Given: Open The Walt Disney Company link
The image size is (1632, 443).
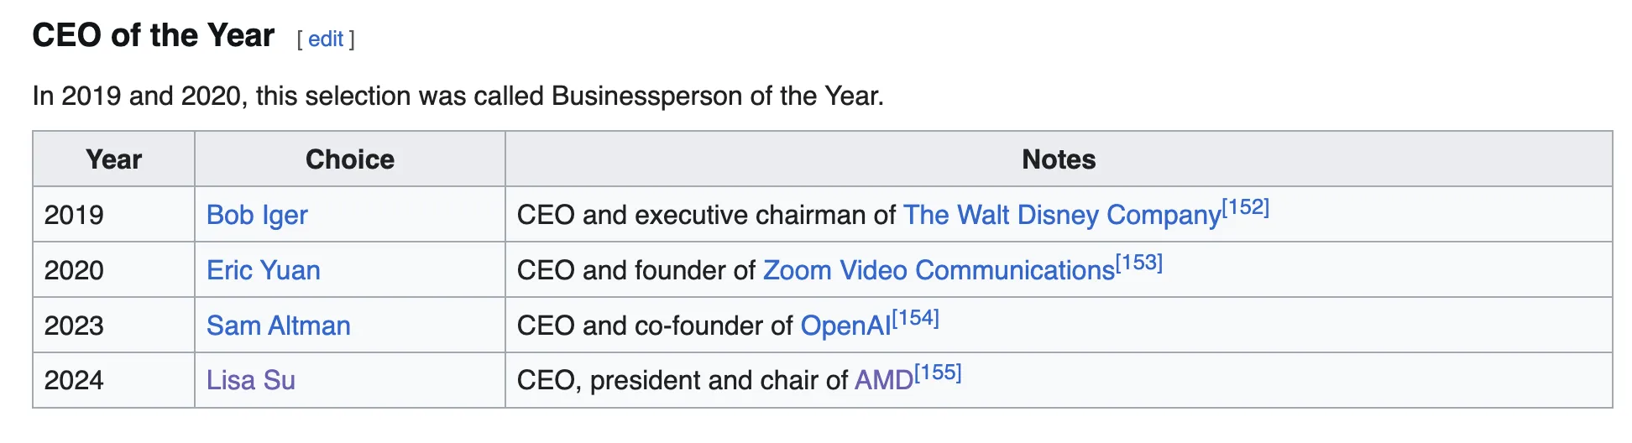Looking at the screenshot, I should pyautogui.click(x=1062, y=215).
